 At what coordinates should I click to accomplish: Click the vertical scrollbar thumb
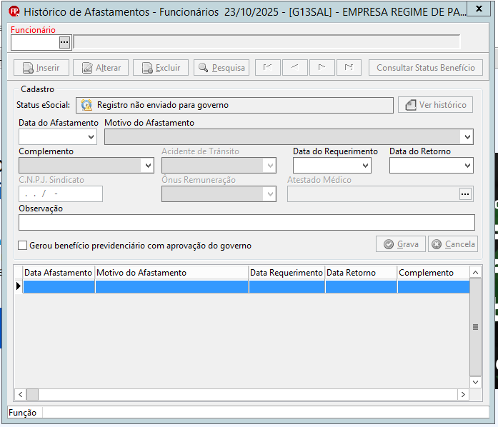coord(475,327)
